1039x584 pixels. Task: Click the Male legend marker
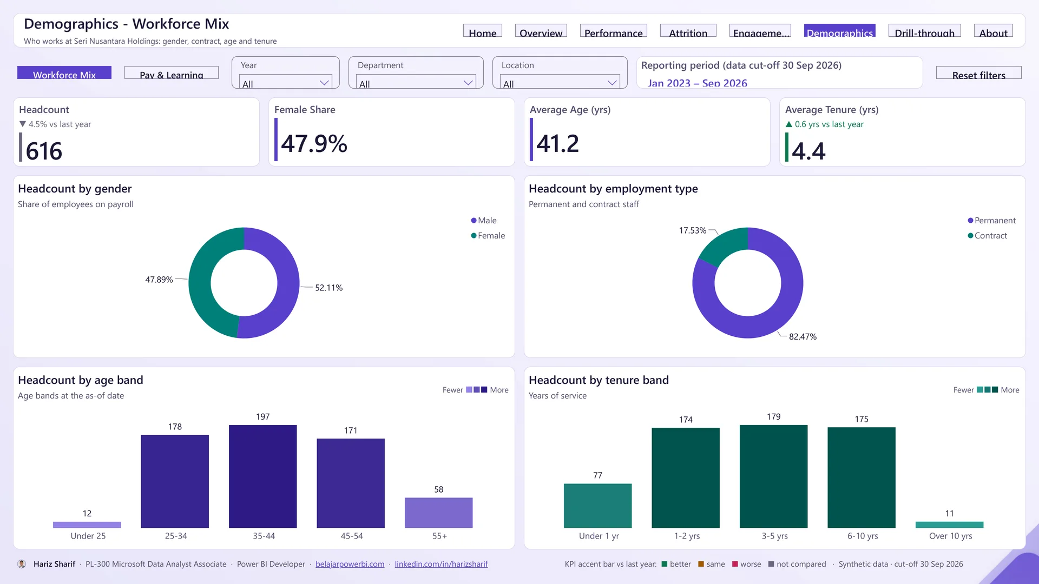point(474,221)
